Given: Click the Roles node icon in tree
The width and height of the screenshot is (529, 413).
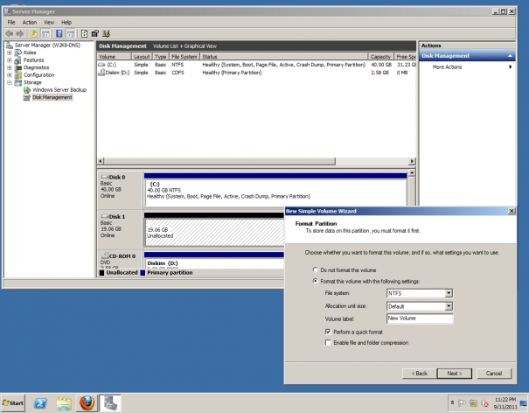Looking at the screenshot, I should point(17,52).
